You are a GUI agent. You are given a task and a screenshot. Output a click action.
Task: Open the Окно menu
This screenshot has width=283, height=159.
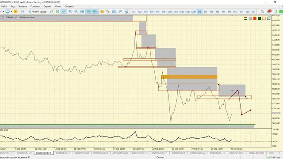[x=58, y=6]
